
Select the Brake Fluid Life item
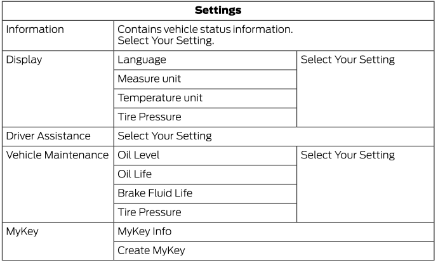tap(155, 193)
